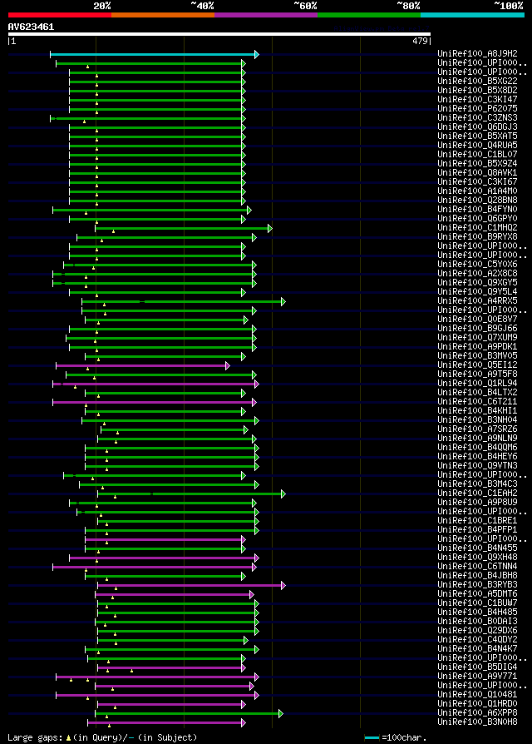
Task: Select the UniRef100_Q8AVK1 label
Action: click(x=477, y=173)
